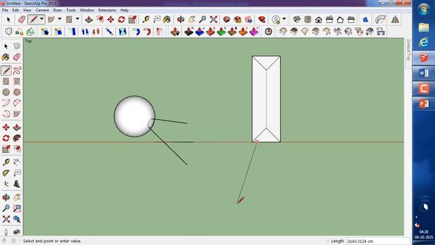
Task: Open the File menu
Action: pyautogui.click(x=5, y=10)
